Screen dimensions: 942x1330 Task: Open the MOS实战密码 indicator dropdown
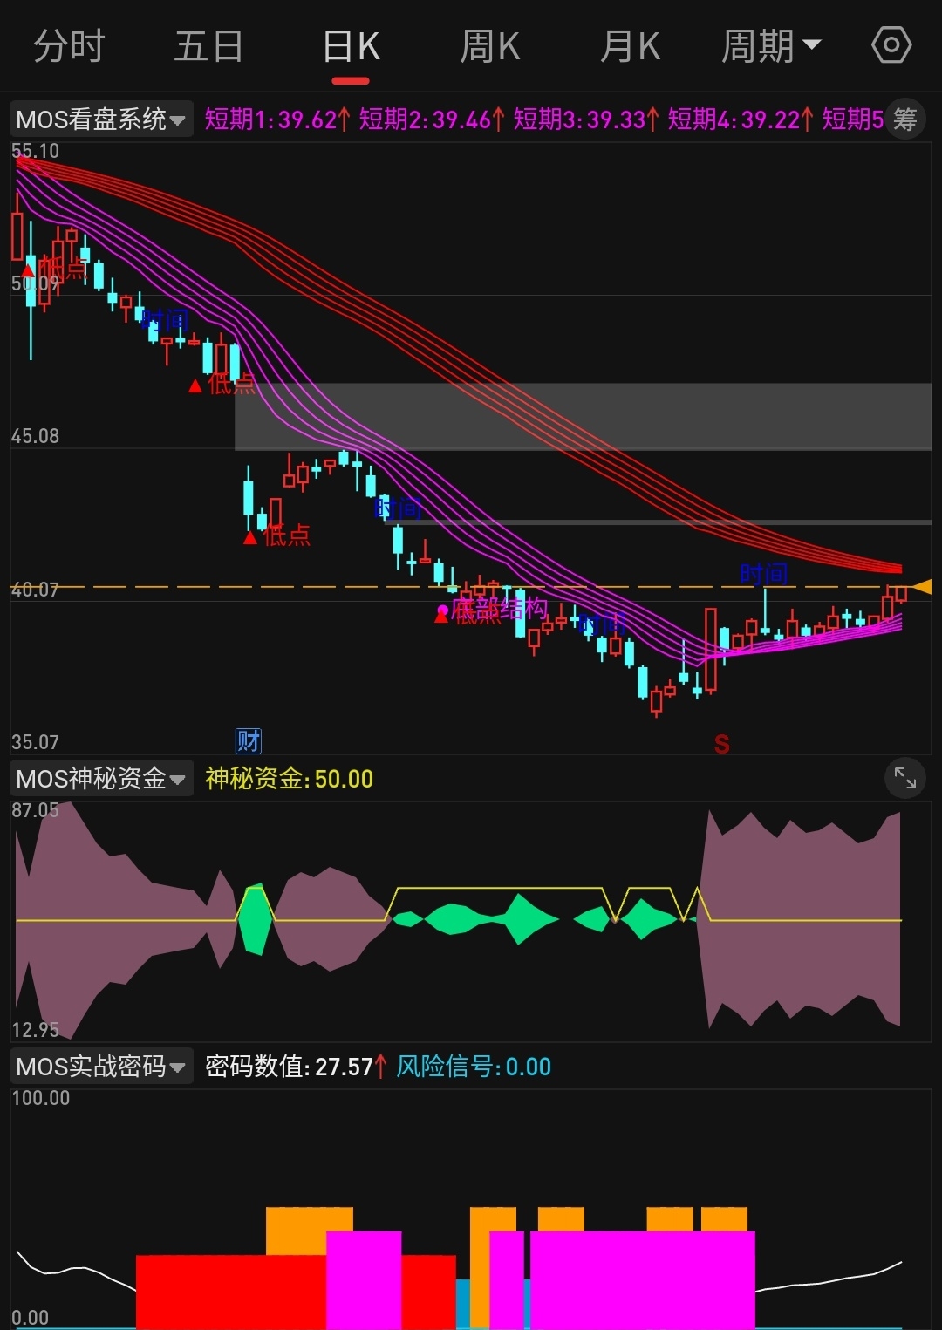click(101, 1066)
